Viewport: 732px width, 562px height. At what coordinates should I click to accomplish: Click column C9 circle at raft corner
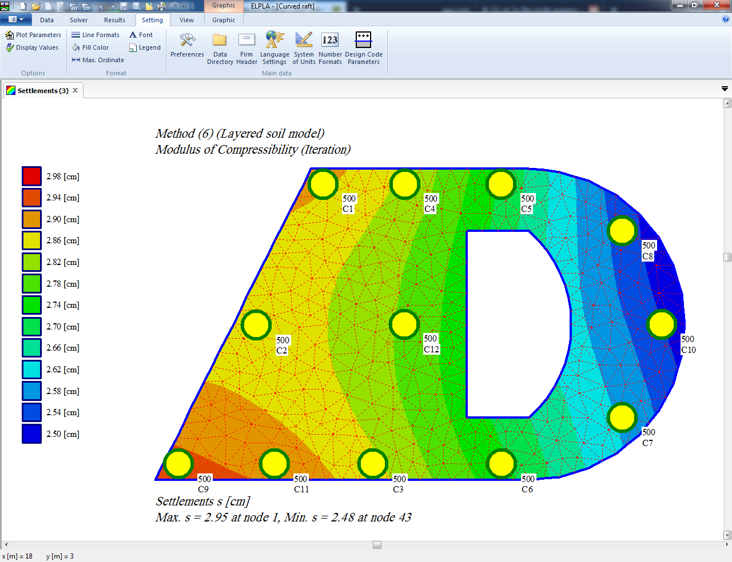point(178,464)
